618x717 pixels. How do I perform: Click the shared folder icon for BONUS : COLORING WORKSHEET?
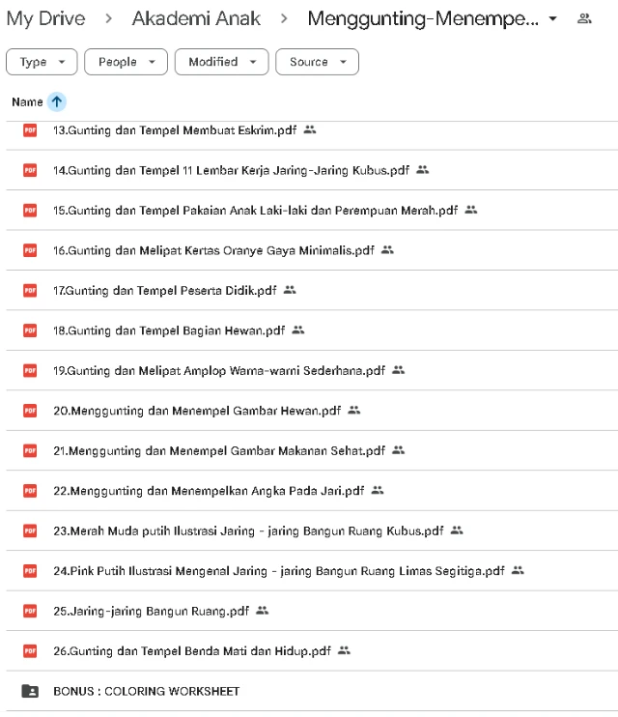30,691
